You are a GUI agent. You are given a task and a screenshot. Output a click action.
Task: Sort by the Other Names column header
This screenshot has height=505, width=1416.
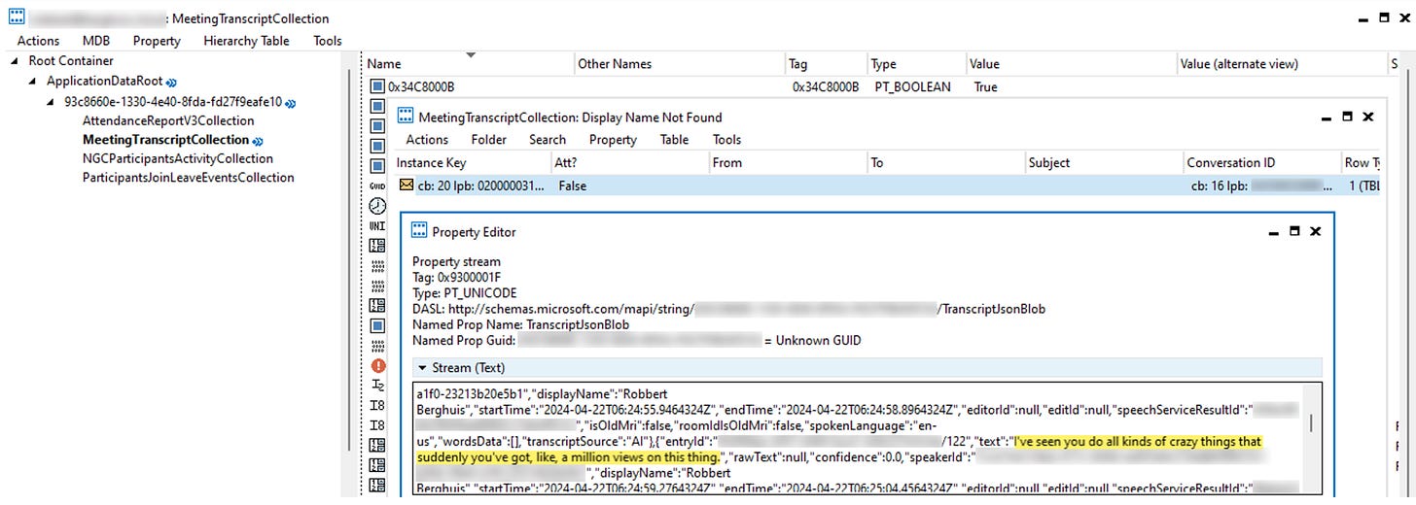coord(681,64)
